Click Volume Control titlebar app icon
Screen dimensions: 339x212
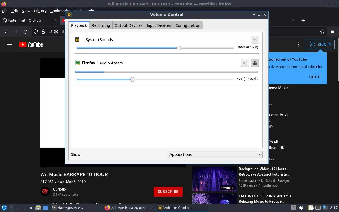click(69, 15)
